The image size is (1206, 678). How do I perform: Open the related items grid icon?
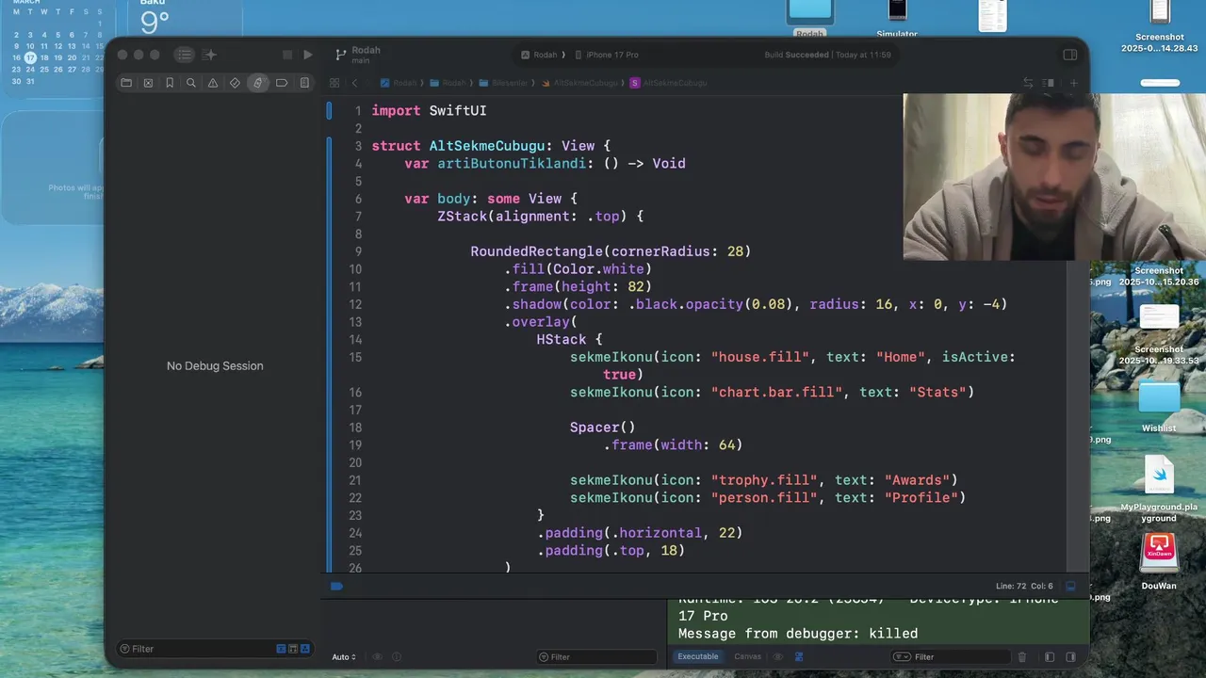pyautogui.click(x=334, y=83)
